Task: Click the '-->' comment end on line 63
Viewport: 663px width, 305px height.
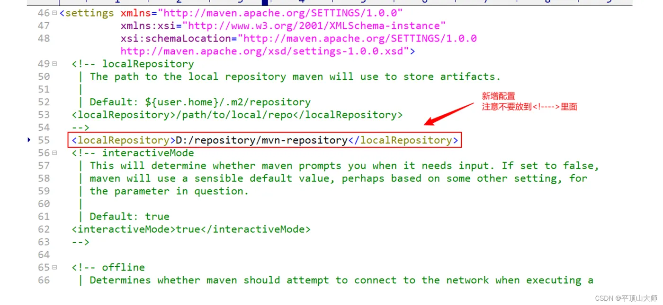Action: coord(81,242)
